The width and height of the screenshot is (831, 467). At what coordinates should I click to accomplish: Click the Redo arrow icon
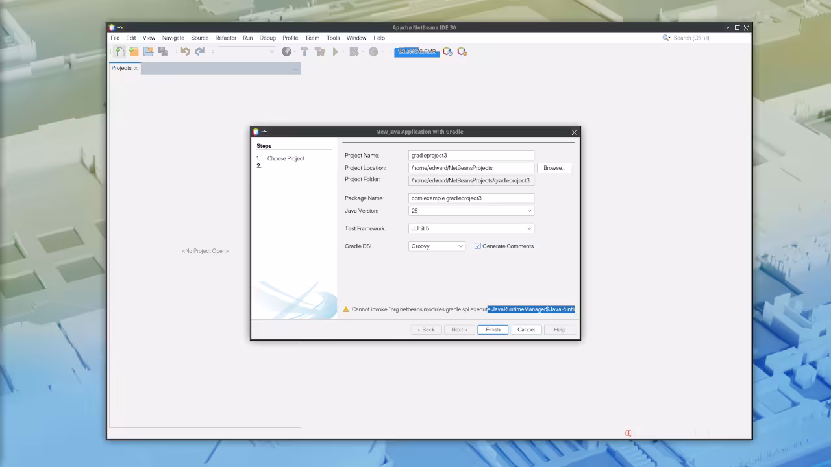click(200, 52)
